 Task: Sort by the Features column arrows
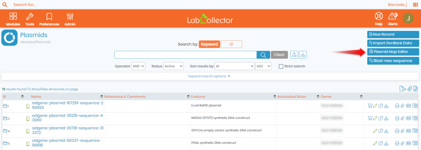(x=275, y=97)
